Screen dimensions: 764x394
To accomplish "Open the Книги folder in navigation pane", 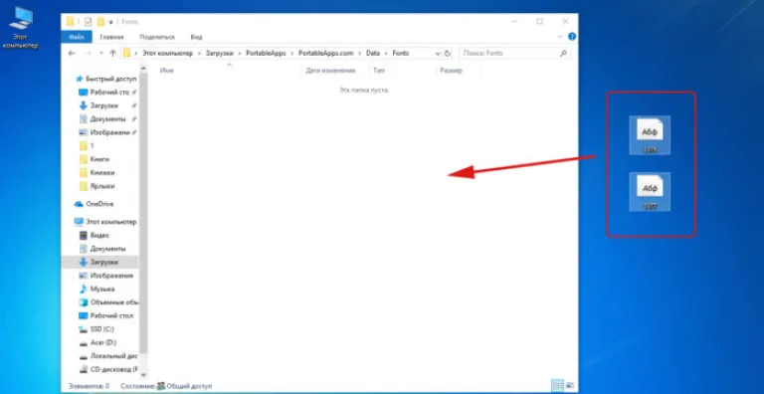I will [95, 159].
